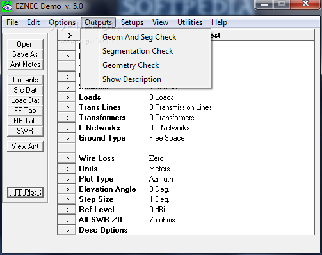The width and height of the screenshot is (322, 255).
Task: Click the SWR button
Action: point(25,131)
